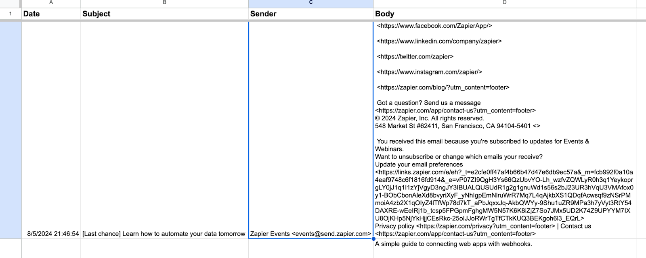Select the 'A simple guide to connecting web apps' cell
This screenshot has width=646, height=258.
pos(504,248)
